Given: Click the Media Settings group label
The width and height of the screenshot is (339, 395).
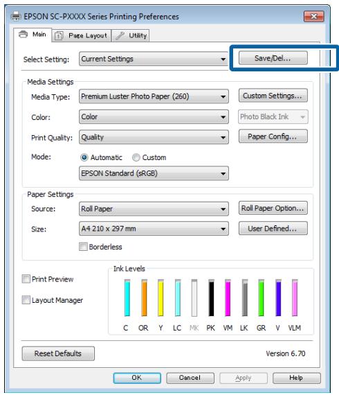Looking at the screenshot, I should pos(51,82).
